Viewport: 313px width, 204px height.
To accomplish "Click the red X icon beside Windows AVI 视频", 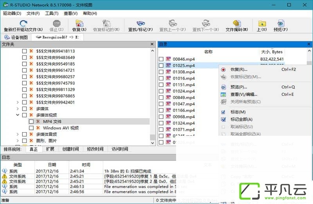I will [x=38, y=128].
